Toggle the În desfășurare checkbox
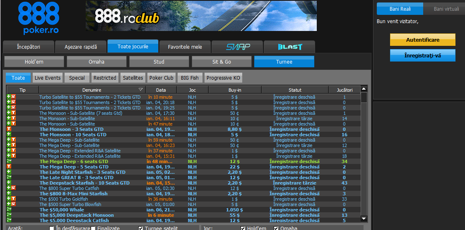The height and width of the screenshot is (230, 465). pyautogui.click(x=52, y=228)
